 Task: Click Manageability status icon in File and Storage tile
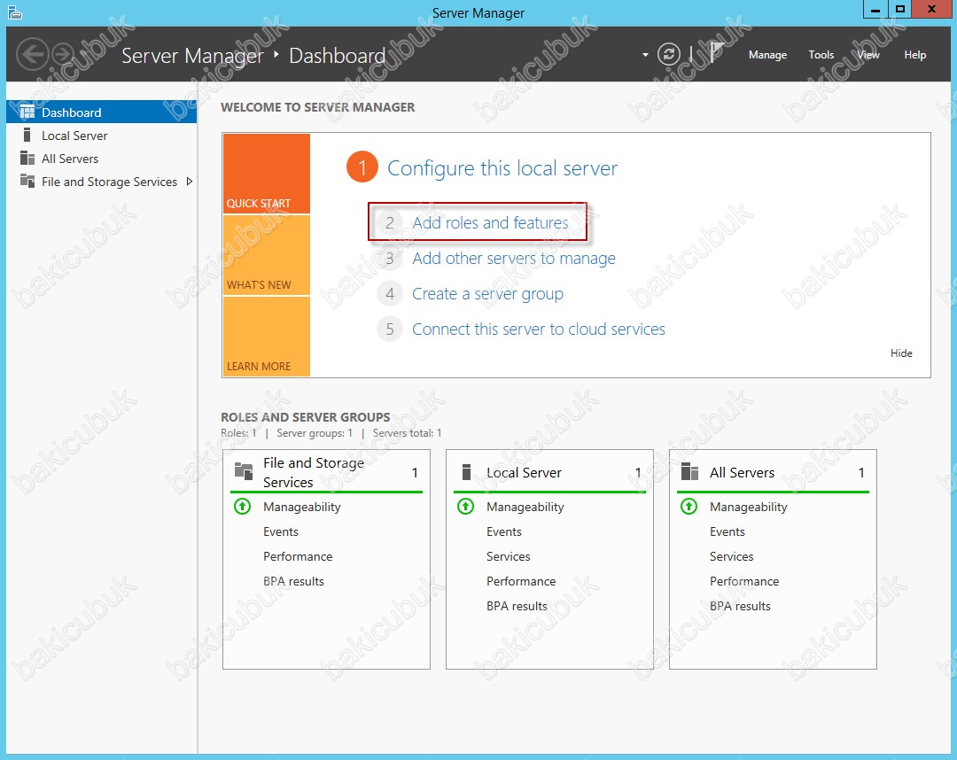pos(242,507)
